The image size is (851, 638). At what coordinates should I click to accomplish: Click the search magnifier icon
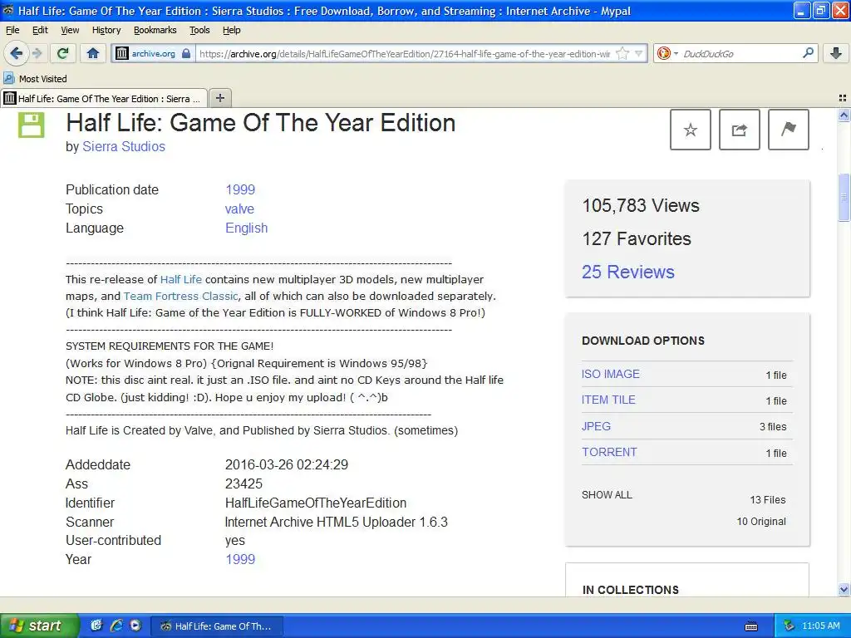(808, 52)
